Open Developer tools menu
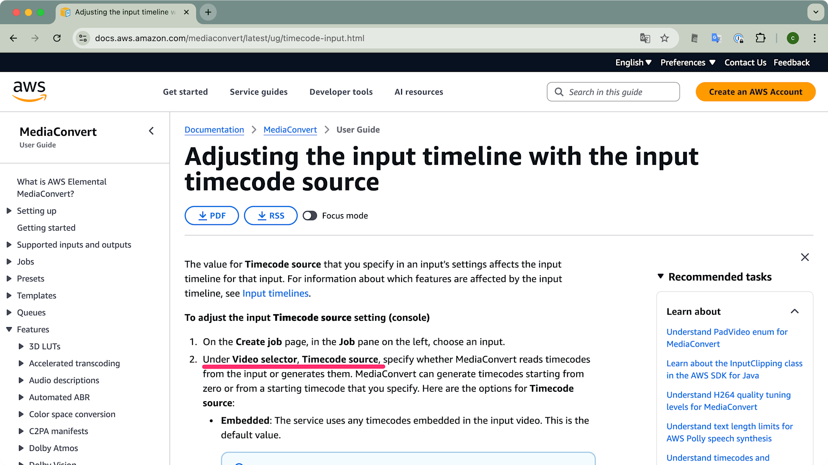The width and height of the screenshot is (828, 465). [341, 92]
